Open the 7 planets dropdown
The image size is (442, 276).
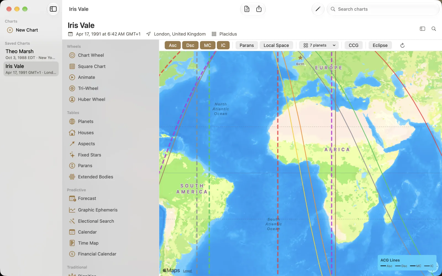[x=319, y=45]
